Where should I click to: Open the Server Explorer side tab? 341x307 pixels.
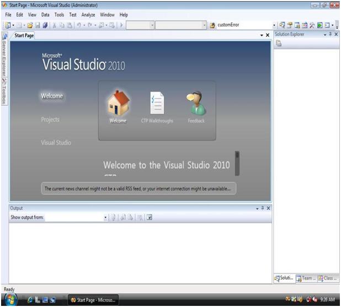coord(4,58)
